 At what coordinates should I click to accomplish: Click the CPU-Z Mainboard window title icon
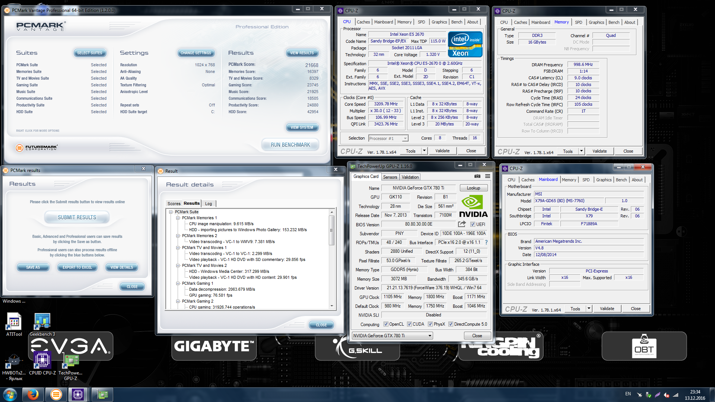[505, 169]
